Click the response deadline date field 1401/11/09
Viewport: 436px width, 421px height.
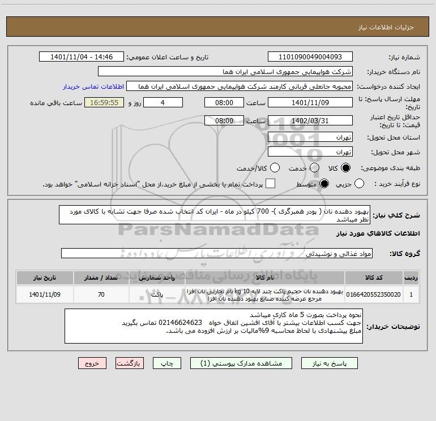[310, 103]
